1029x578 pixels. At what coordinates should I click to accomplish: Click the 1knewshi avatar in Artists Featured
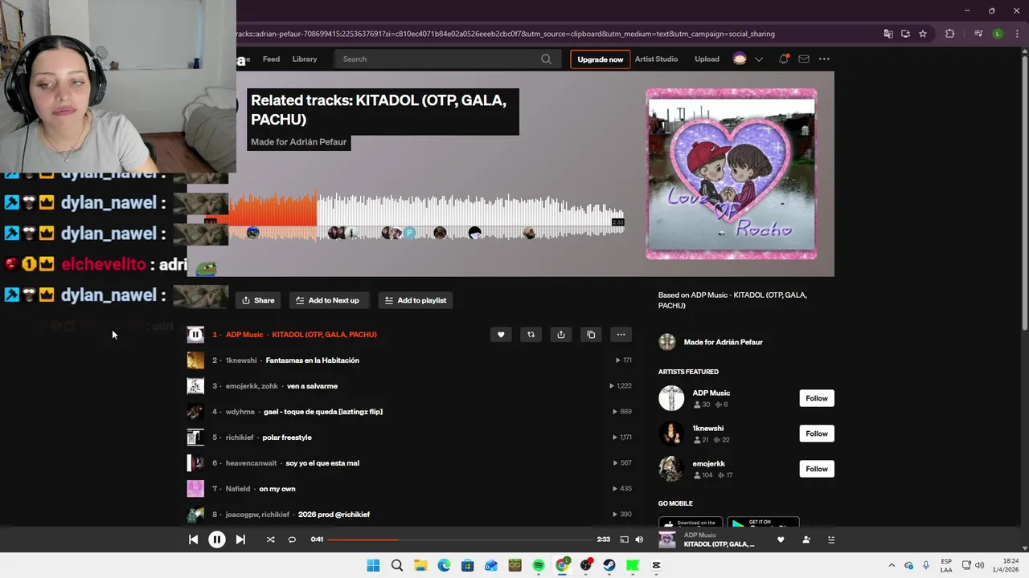pyautogui.click(x=671, y=433)
